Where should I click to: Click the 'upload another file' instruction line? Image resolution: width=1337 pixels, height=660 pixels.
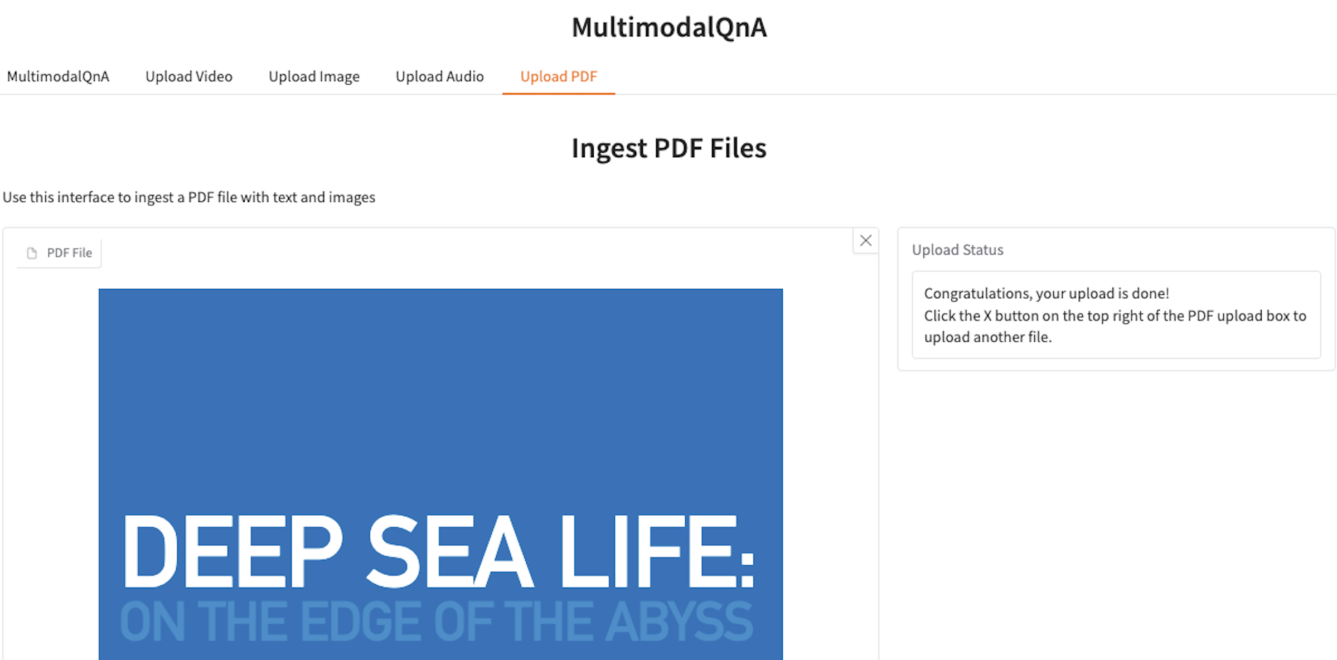click(987, 337)
